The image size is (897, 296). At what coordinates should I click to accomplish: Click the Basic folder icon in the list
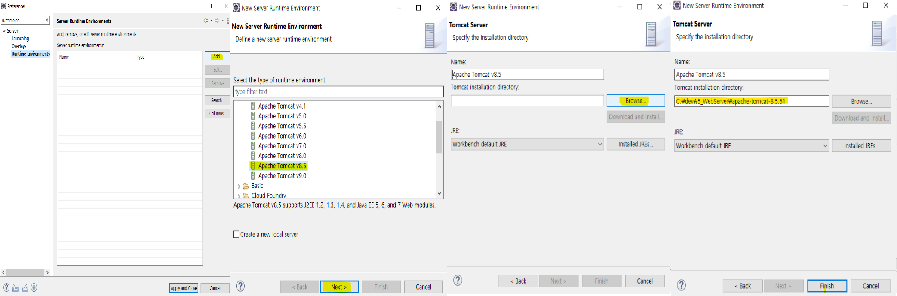coord(246,186)
